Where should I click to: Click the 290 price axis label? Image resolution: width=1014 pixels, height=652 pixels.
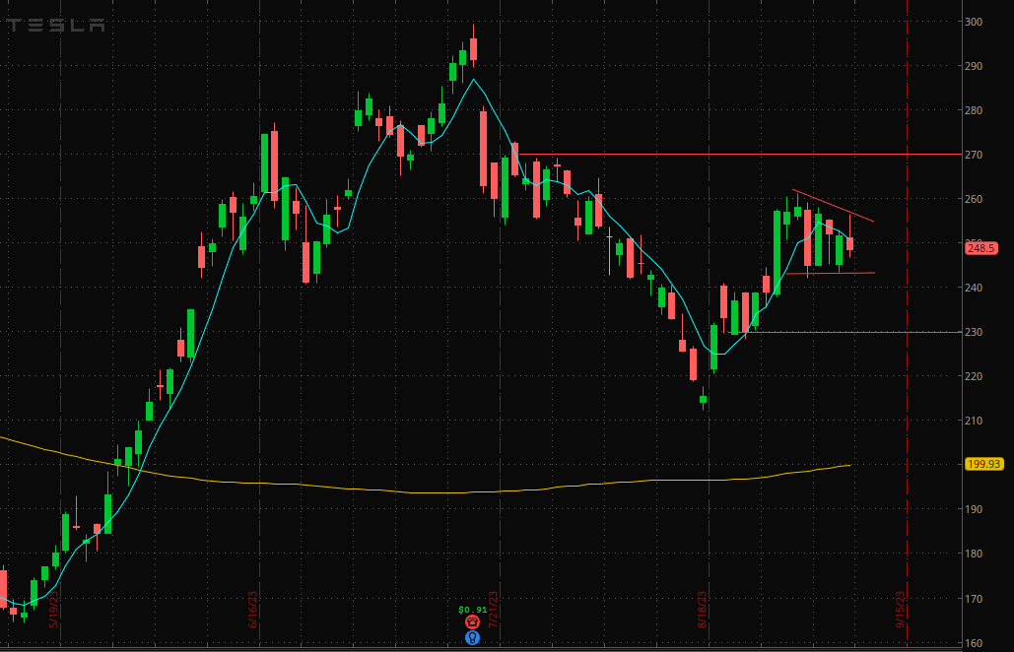click(x=974, y=67)
